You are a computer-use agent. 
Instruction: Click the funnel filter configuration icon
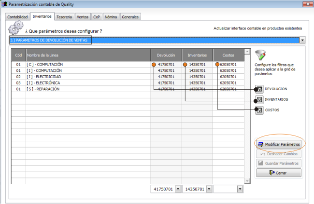click(260, 55)
